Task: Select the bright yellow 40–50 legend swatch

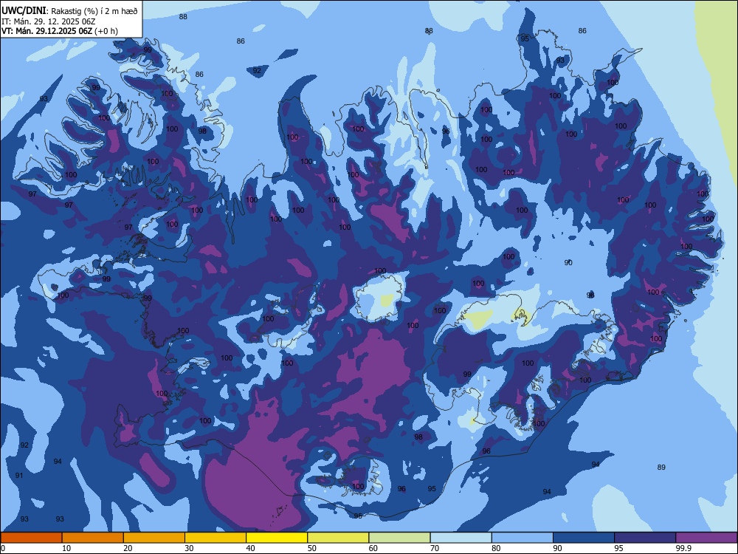Action: tap(277, 538)
